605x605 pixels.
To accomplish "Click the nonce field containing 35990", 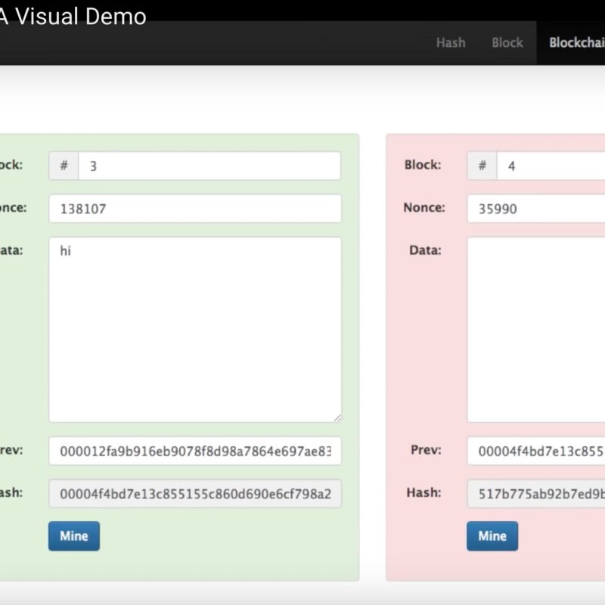I will click(535, 209).
